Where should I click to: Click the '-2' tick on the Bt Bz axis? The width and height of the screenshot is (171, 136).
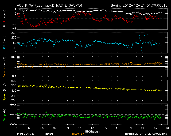[14, 24]
